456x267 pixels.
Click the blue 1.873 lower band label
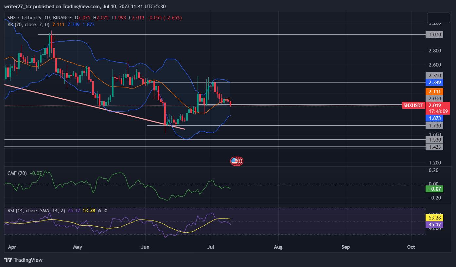434,118
